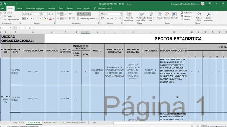Click the insert function fx button
Screen dimensions: 227x127
coord(30,28)
